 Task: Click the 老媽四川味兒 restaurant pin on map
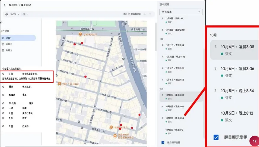coord(111,127)
